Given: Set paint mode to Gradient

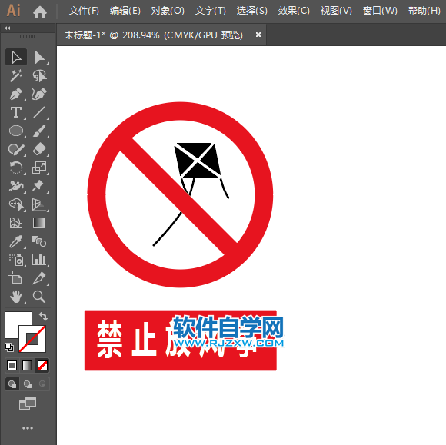Looking at the screenshot, I should [x=28, y=366].
